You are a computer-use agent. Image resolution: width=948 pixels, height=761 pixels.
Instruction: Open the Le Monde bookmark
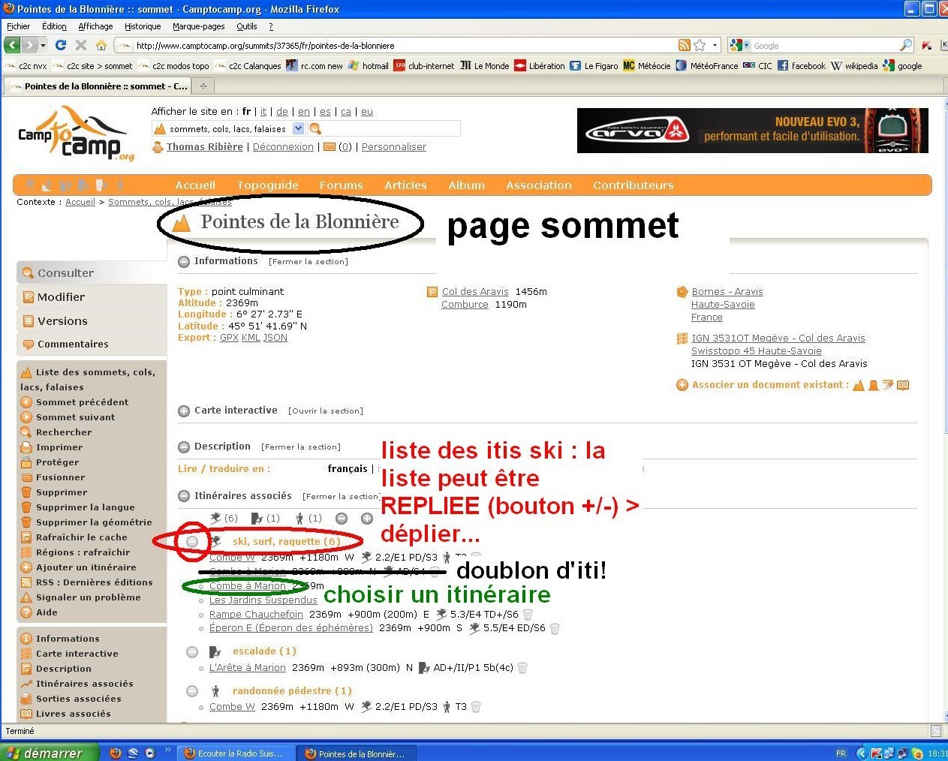(485, 66)
